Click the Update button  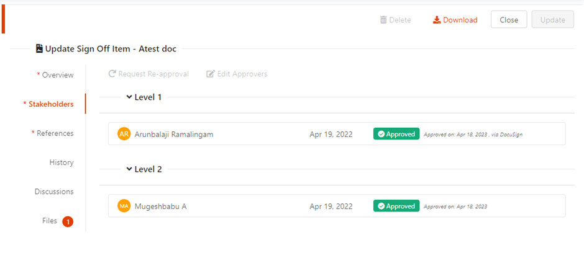[x=553, y=19]
